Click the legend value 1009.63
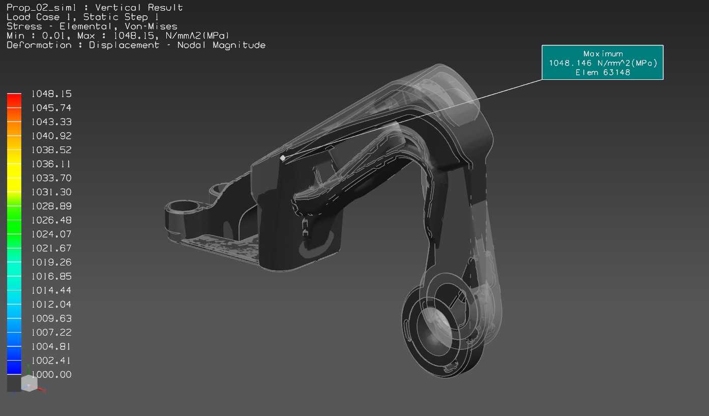 [x=51, y=318]
